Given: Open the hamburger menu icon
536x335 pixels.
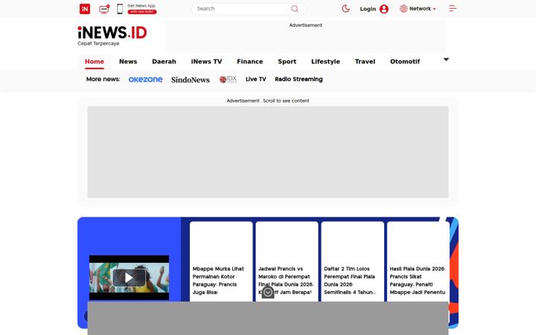Looking at the screenshot, I should point(453,8).
